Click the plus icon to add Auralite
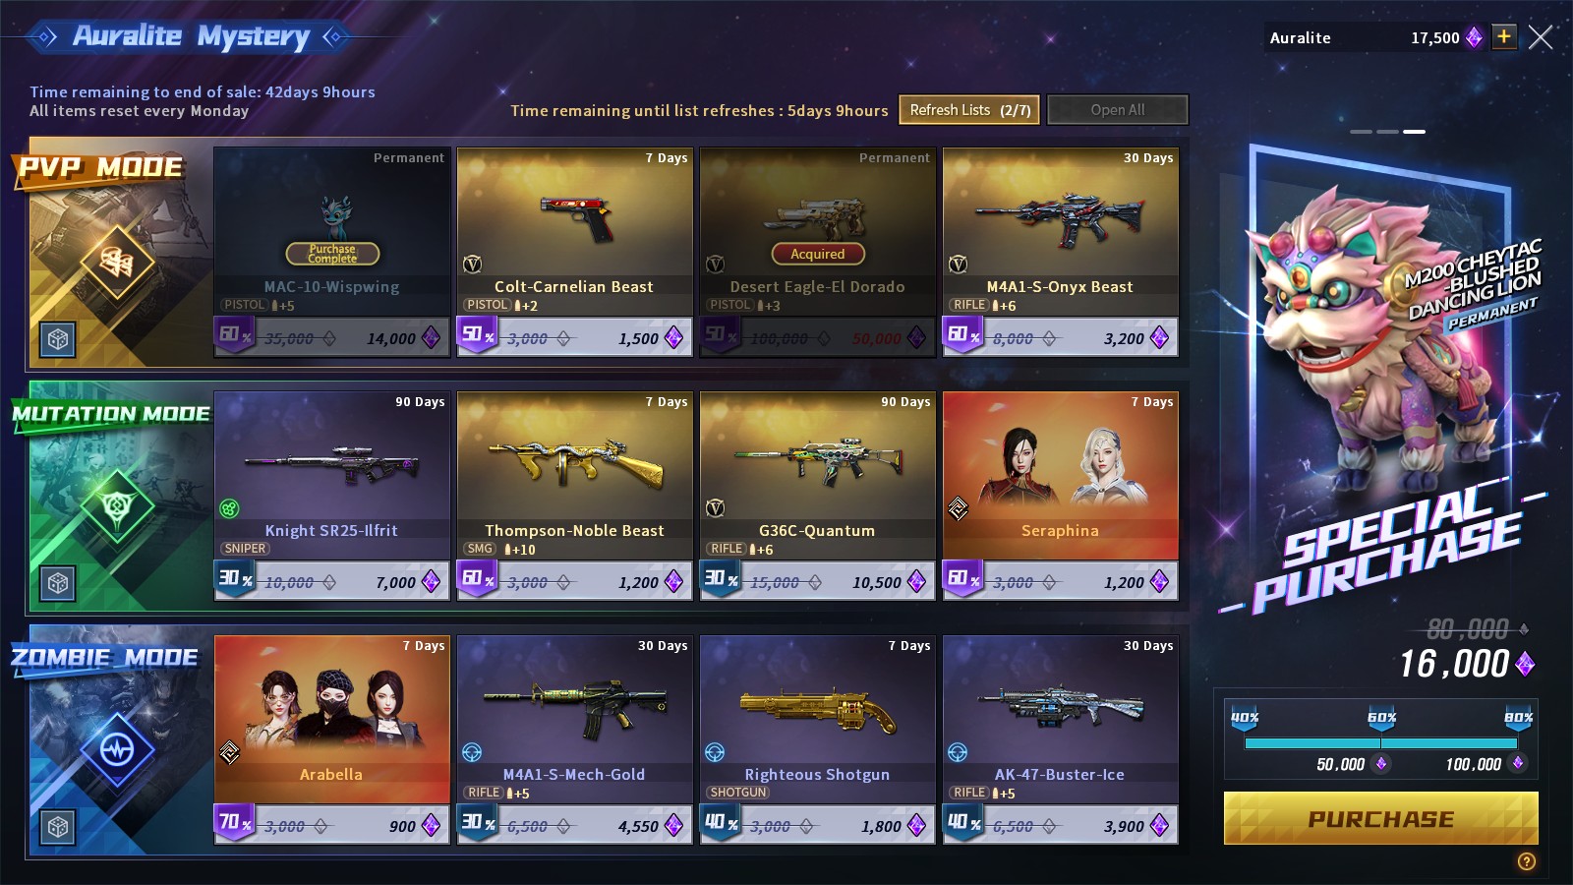This screenshot has width=1573, height=885. pyautogui.click(x=1503, y=37)
